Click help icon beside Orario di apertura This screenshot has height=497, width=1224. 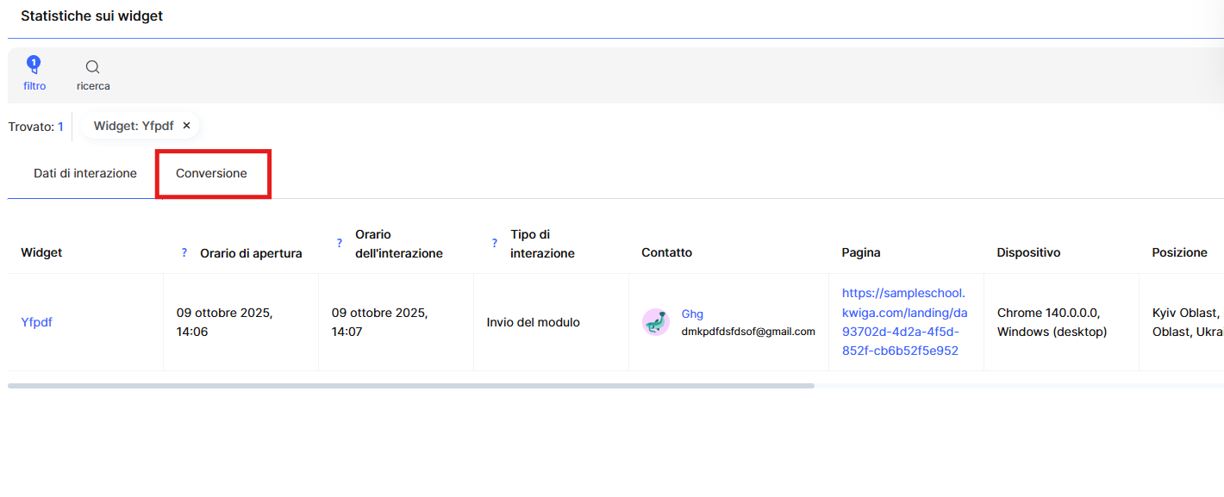[184, 252]
